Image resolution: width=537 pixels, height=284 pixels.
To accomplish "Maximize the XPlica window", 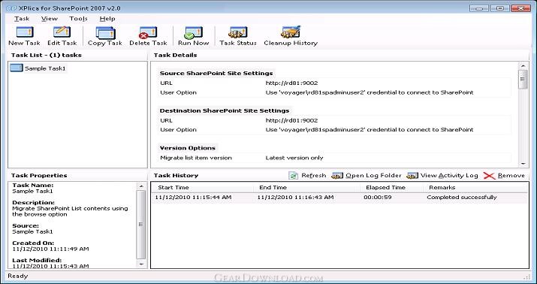I will [500, 8].
